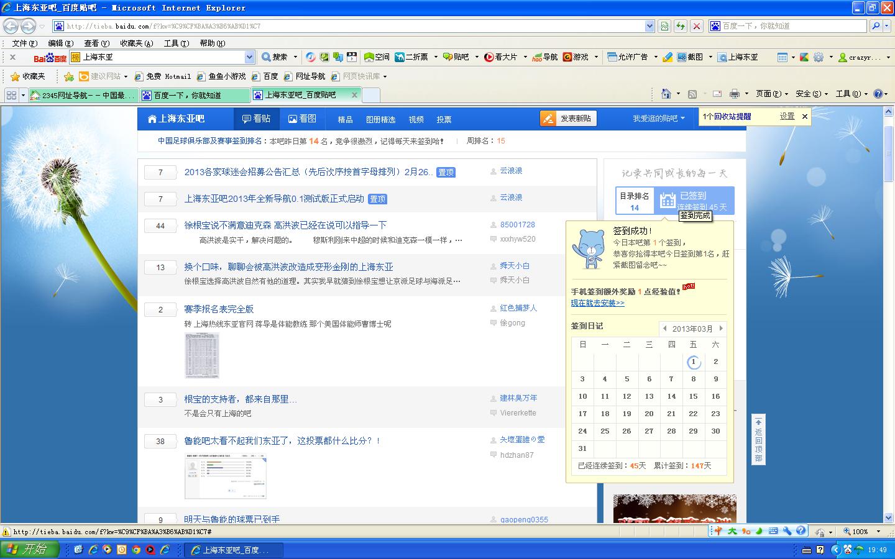895x559 pixels.
Task: Click the 现在就去安装>> link
Action: pos(598,303)
